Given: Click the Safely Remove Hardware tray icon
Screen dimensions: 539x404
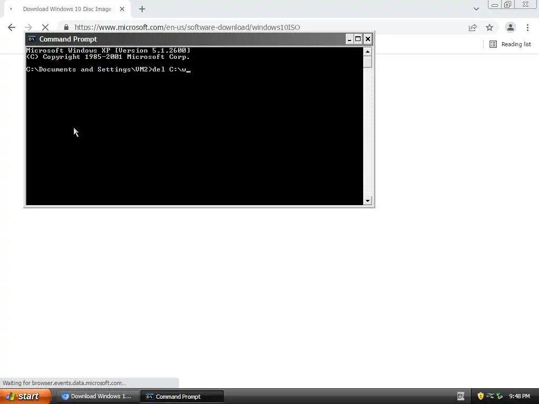Looking at the screenshot, I should pos(500,396).
